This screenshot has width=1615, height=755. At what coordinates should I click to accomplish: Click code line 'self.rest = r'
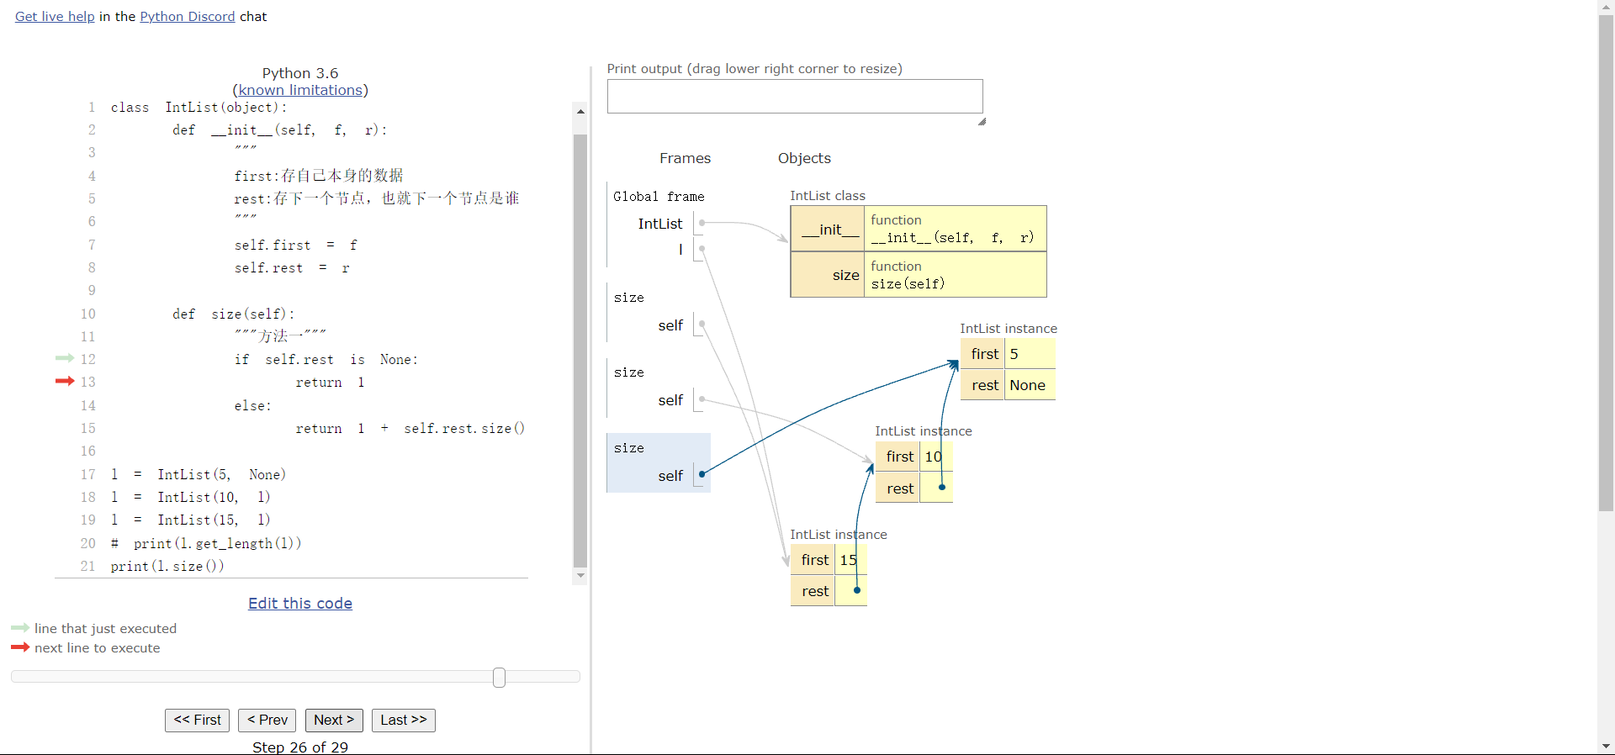point(292,268)
